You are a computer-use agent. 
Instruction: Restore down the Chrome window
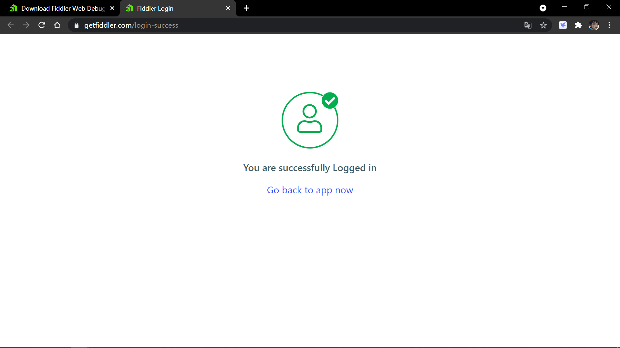coord(587,7)
